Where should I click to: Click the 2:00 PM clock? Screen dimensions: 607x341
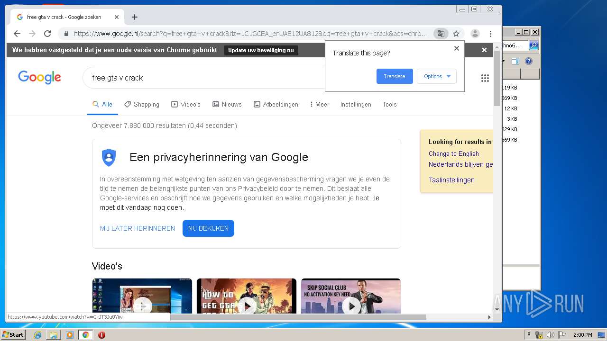[583, 335]
